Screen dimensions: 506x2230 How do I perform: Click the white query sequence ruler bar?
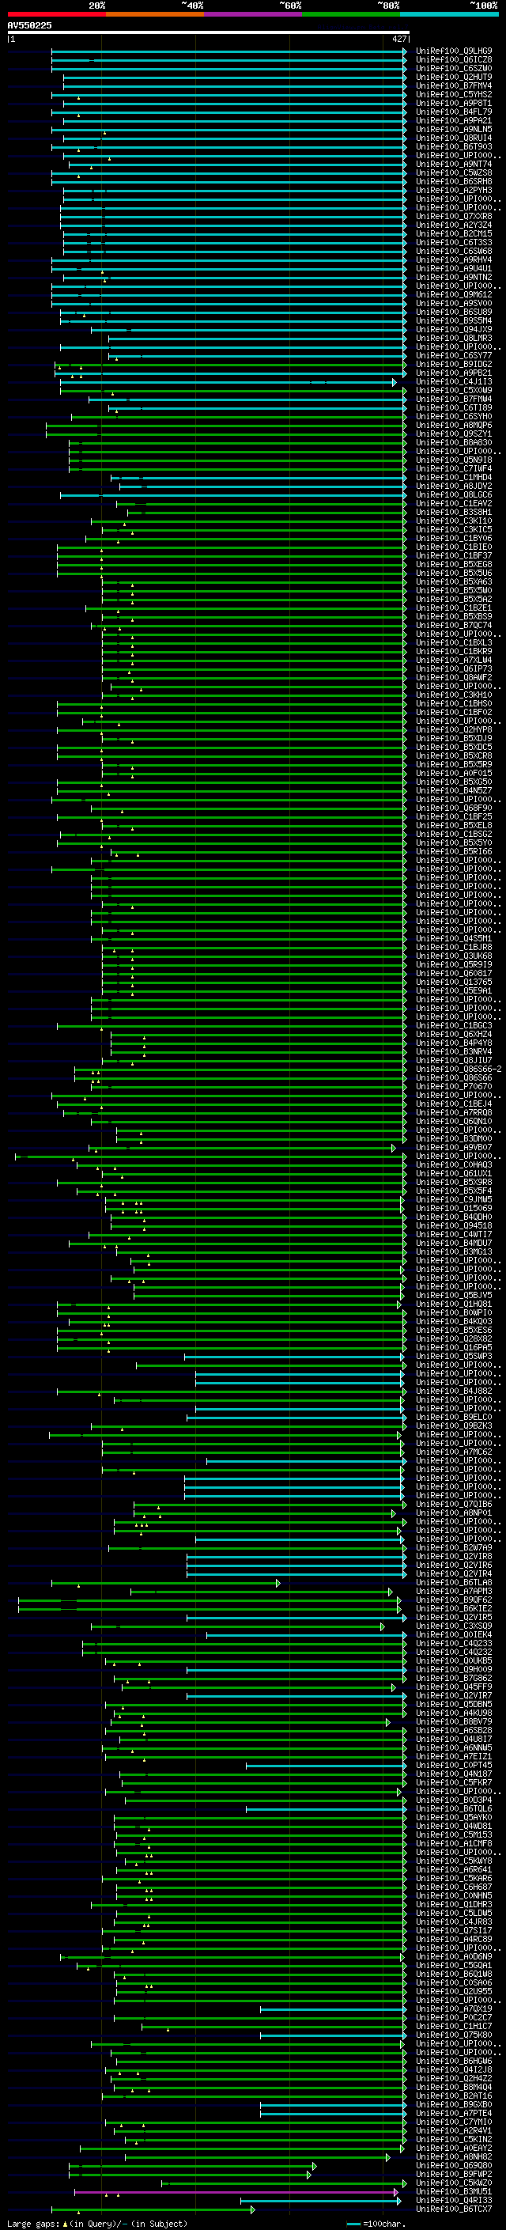pos(208,32)
